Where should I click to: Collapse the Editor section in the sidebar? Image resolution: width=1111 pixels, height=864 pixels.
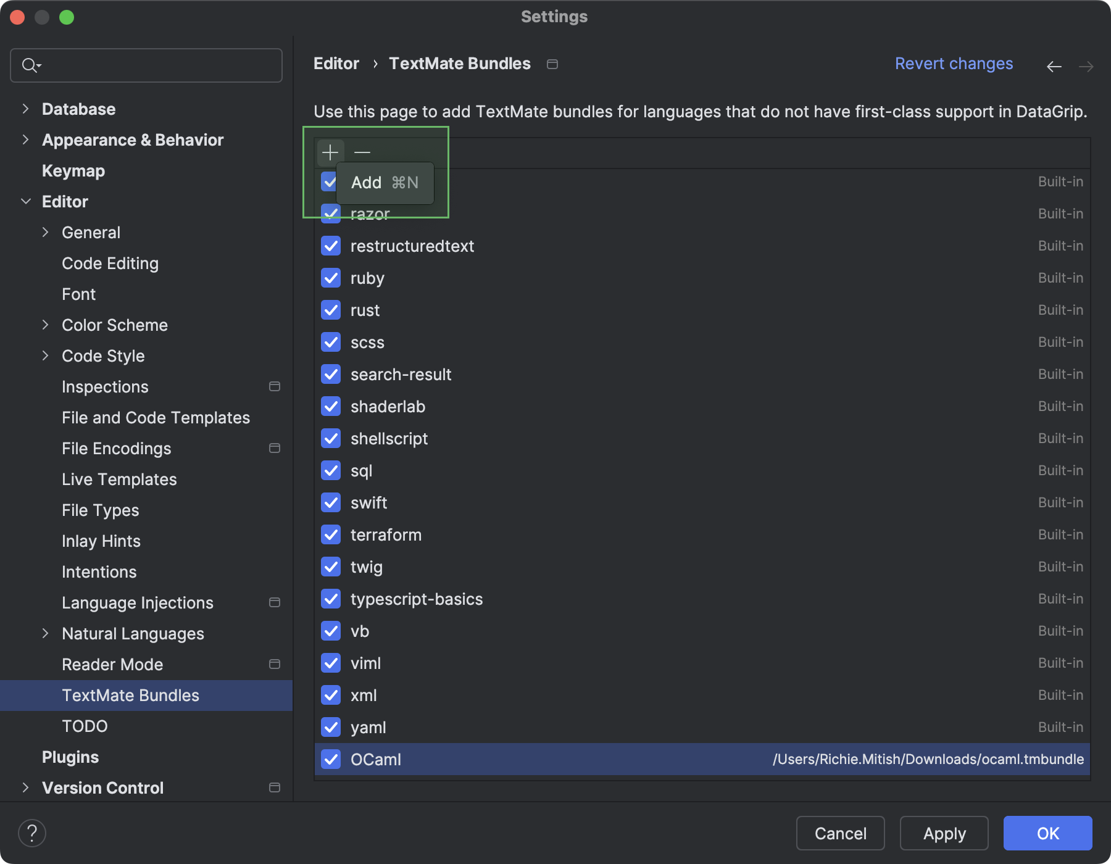26,201
